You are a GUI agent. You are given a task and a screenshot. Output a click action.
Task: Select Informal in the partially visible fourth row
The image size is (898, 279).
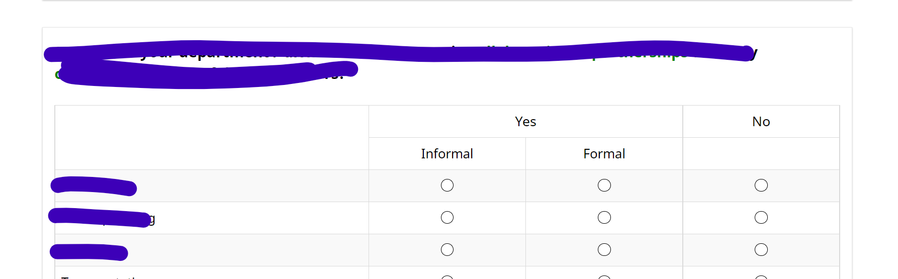447,277
